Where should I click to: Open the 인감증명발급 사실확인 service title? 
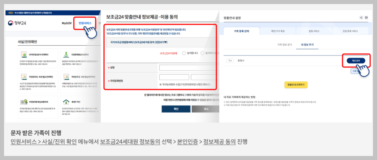point(80,54)
